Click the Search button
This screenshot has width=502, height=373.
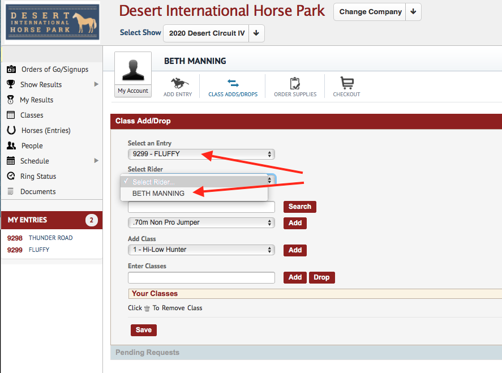(299, 207)
